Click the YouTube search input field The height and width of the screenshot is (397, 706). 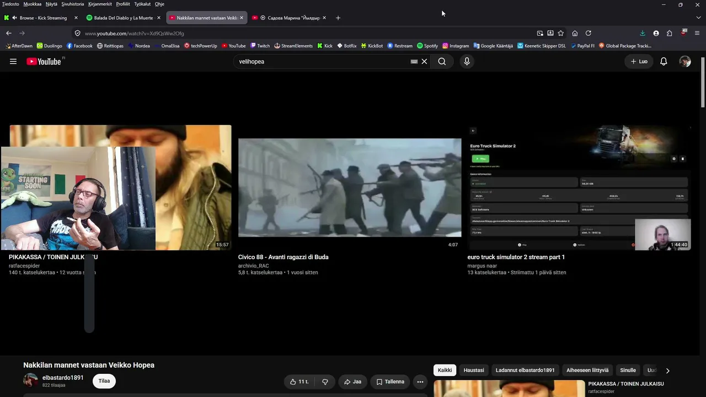click(323, 62)
